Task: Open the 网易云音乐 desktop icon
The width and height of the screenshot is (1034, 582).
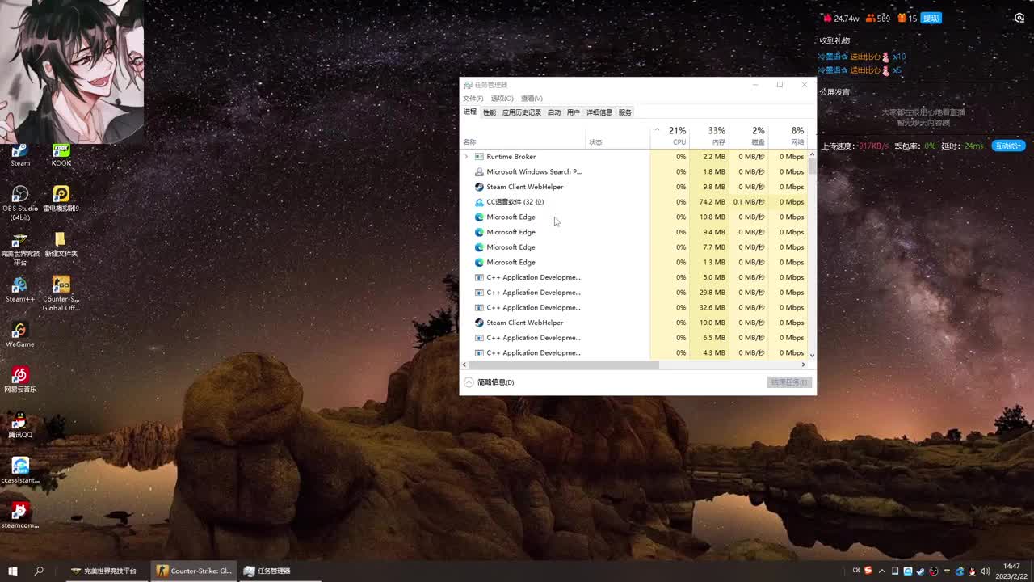Action: pyautogui.click(x=20, y=376)
